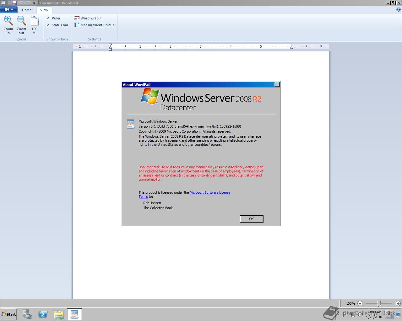Toggle the Status bar checkbox
This screenshot has height=321, width=402.
[48, 25]
